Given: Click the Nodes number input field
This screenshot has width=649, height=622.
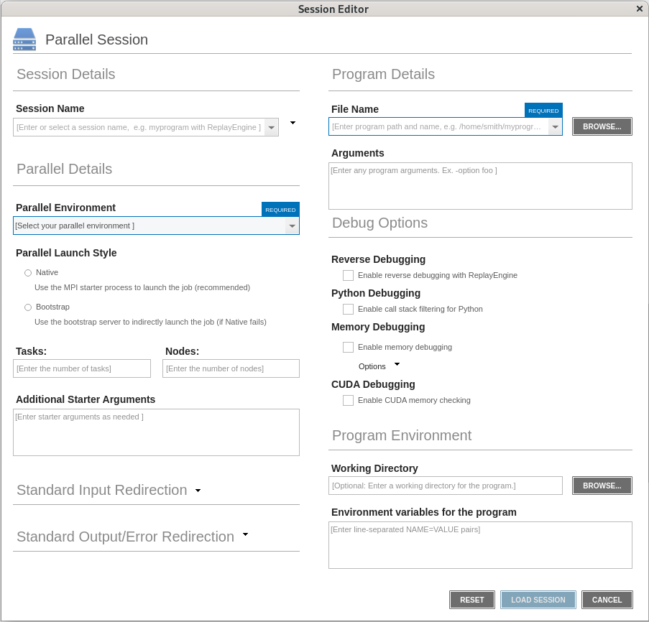Looking at the screenshot, I should [x=231, y=368].
